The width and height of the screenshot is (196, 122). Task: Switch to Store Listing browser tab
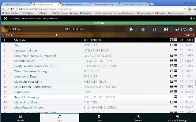pyautogui.click(x=134, y=4)
